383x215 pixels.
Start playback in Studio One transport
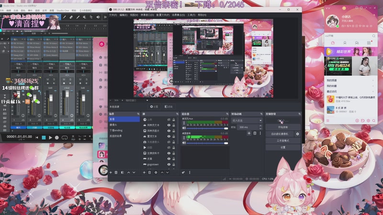50,138
